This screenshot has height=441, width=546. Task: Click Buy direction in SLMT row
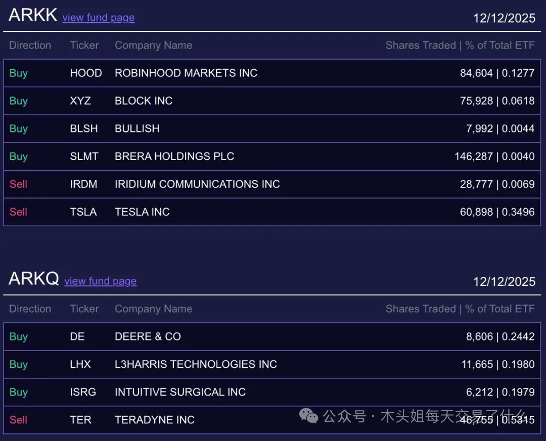[19, 157]
